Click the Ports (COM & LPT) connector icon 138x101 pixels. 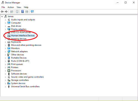click(9, 61)
